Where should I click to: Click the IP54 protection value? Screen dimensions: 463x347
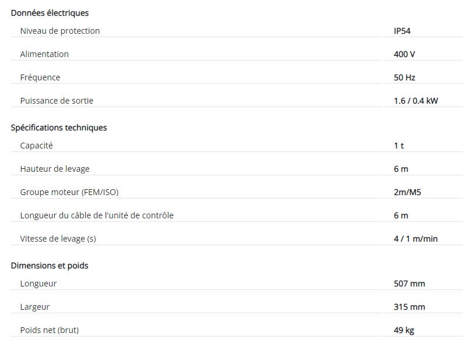(403, 31)
